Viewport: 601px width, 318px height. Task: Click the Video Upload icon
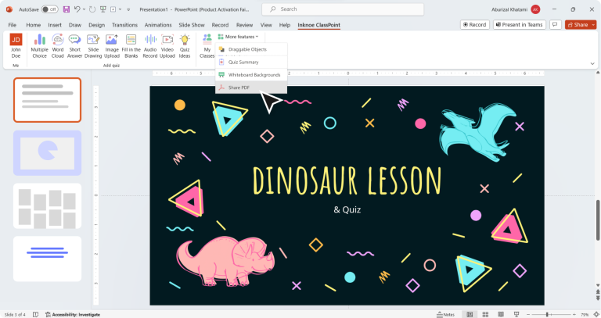(167, 46)
